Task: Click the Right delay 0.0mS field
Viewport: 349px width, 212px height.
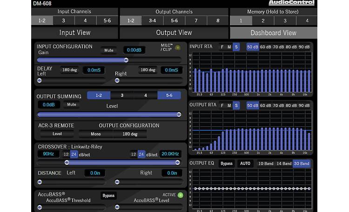Action: click(x=171, y=70)
